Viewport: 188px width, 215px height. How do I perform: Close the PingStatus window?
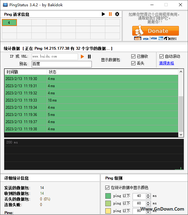(x=180, y=5)
